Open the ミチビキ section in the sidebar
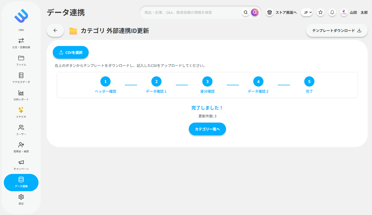Image resolution: width=372 pixels, height=215 pixels. [21, 112]
